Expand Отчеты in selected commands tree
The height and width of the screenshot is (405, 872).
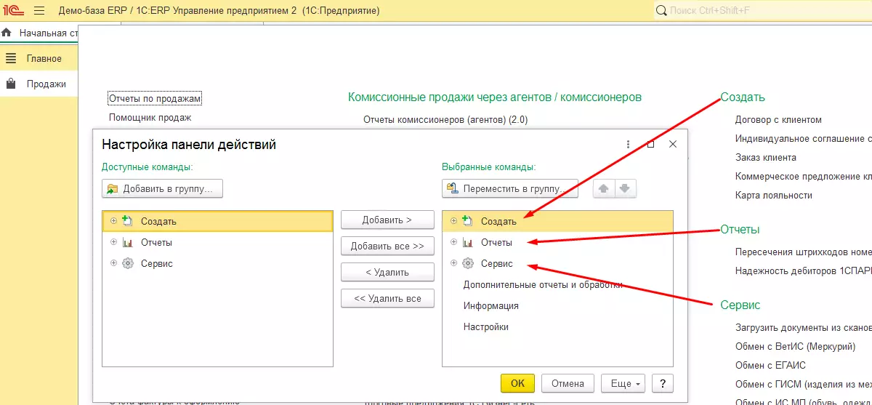coord(453,242)
